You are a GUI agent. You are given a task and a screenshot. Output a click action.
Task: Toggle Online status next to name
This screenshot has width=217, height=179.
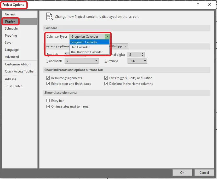point(48,107)
